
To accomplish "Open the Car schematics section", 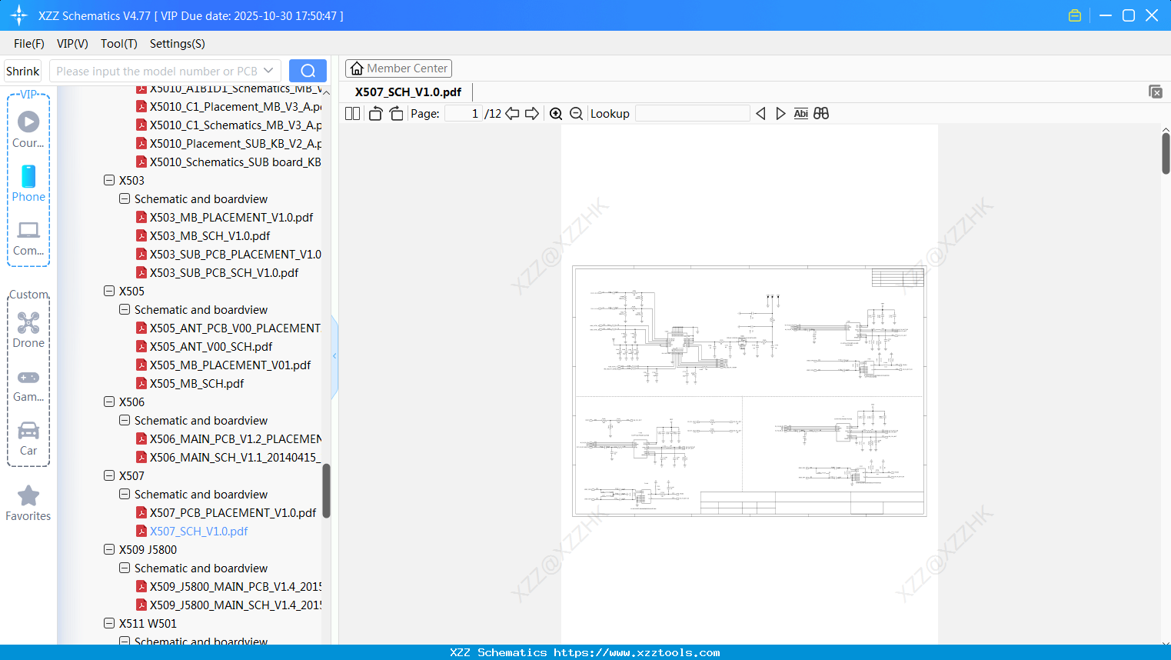I will [28, 438].
